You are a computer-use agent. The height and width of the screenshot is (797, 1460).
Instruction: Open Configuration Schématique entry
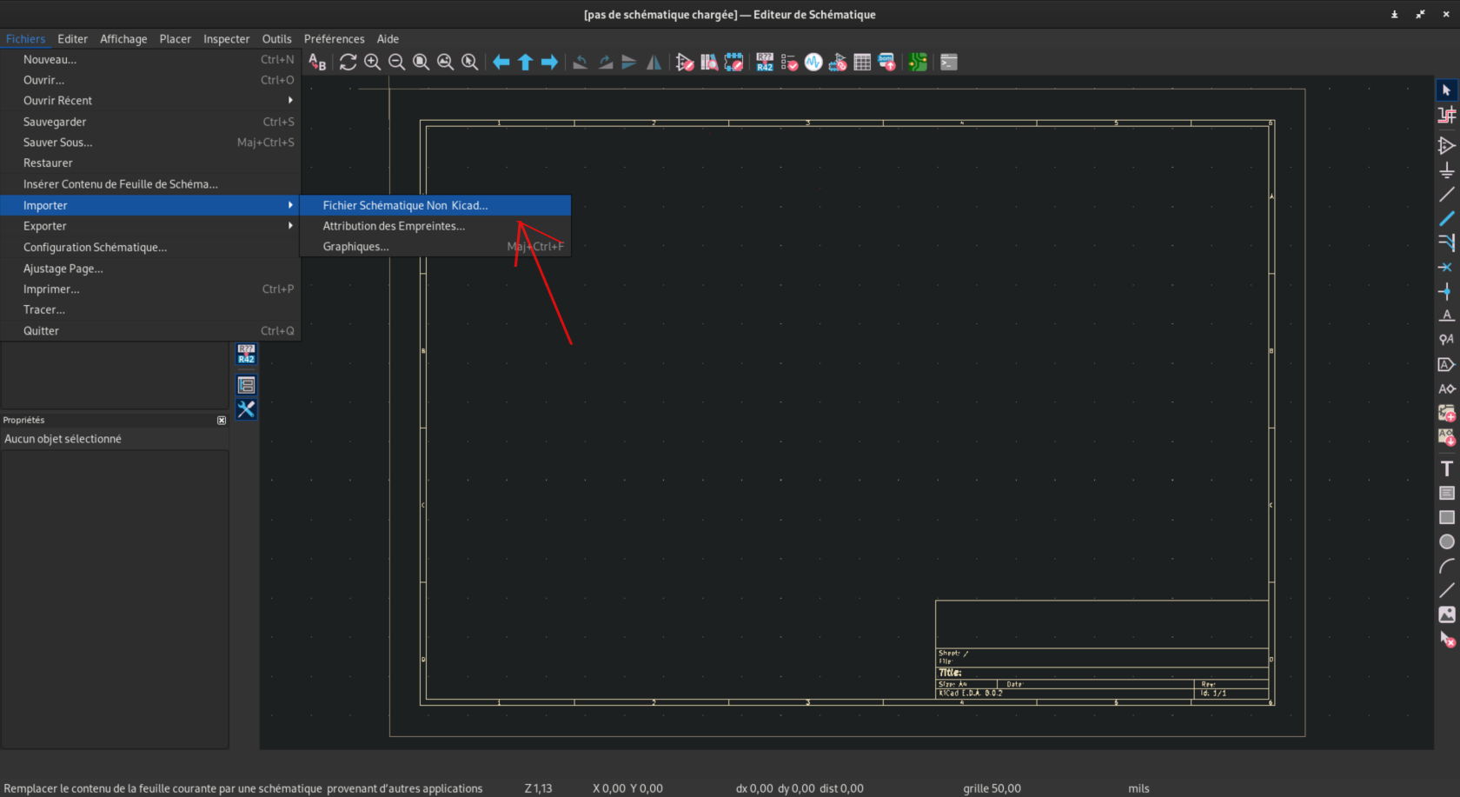[150, 248]
